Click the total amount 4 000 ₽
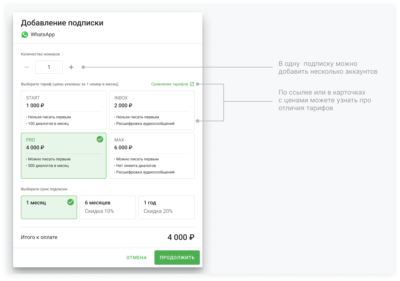400x281 pixels. [181, 237]
